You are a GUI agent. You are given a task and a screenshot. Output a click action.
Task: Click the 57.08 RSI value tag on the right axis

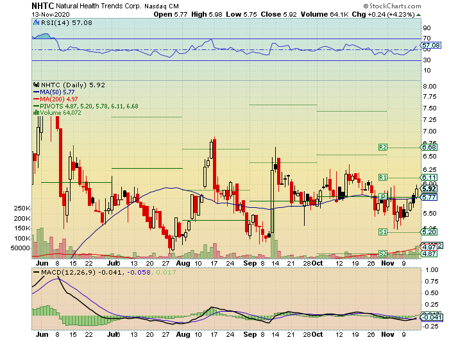[x=430, y=46]
